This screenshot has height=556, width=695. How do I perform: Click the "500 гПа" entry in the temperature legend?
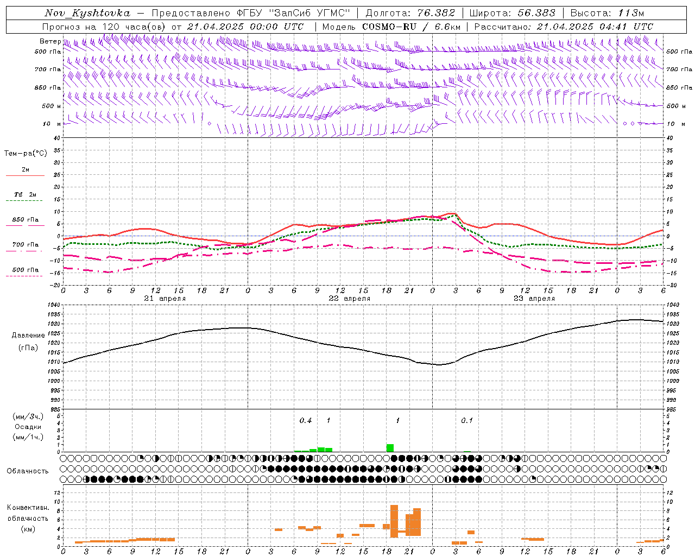point(26,270)
